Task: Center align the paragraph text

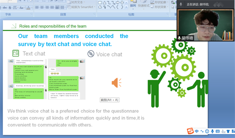Action: coord(42,7)
